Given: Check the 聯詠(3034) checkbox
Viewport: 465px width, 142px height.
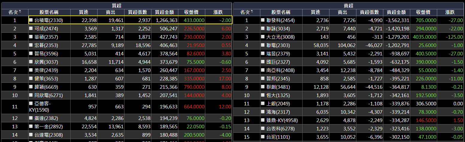Looking at the screenshot, I should click(x=263, y=29).
